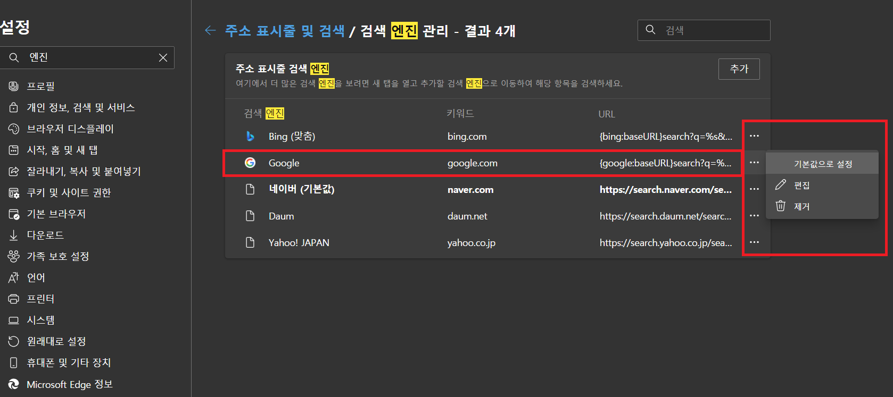This screenshot has height=397, width=893.
Task: Click the palette icon for 브라우저 디스플레이
Action: [x=14, y=129]
